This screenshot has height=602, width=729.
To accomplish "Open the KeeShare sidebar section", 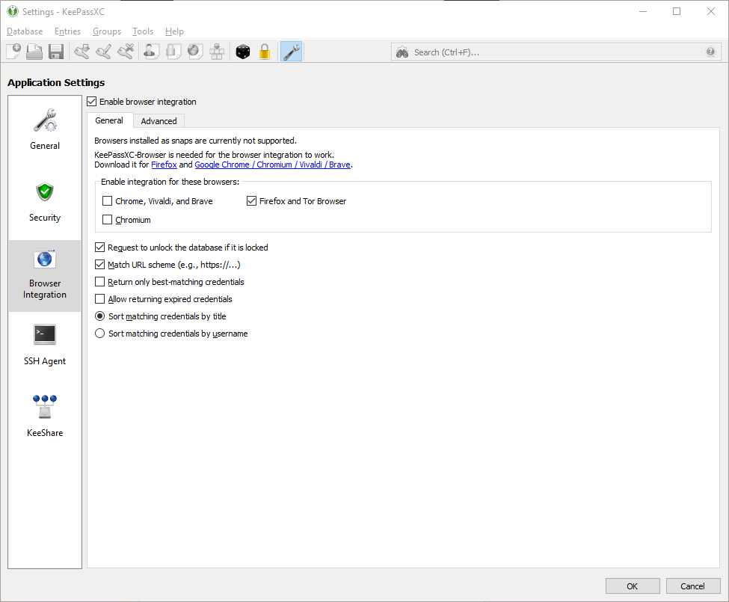I will tap(45, 416).
